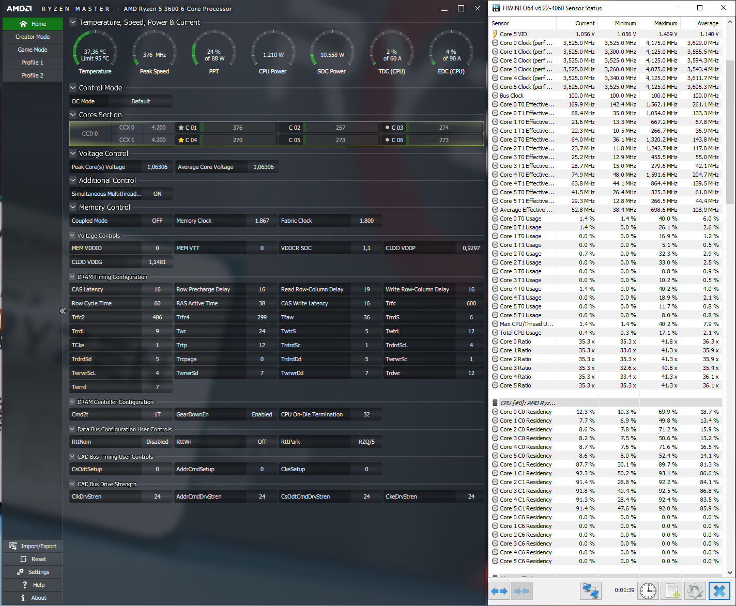Screen dimensions: 736x606
Task: Collapse the Voltage Control section
Action: coord(73,153)
